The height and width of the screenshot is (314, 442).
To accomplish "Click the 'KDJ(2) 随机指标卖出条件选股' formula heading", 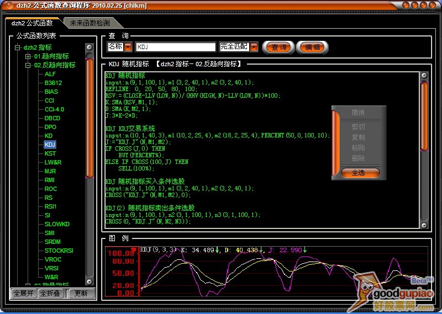I will point(150,208).
